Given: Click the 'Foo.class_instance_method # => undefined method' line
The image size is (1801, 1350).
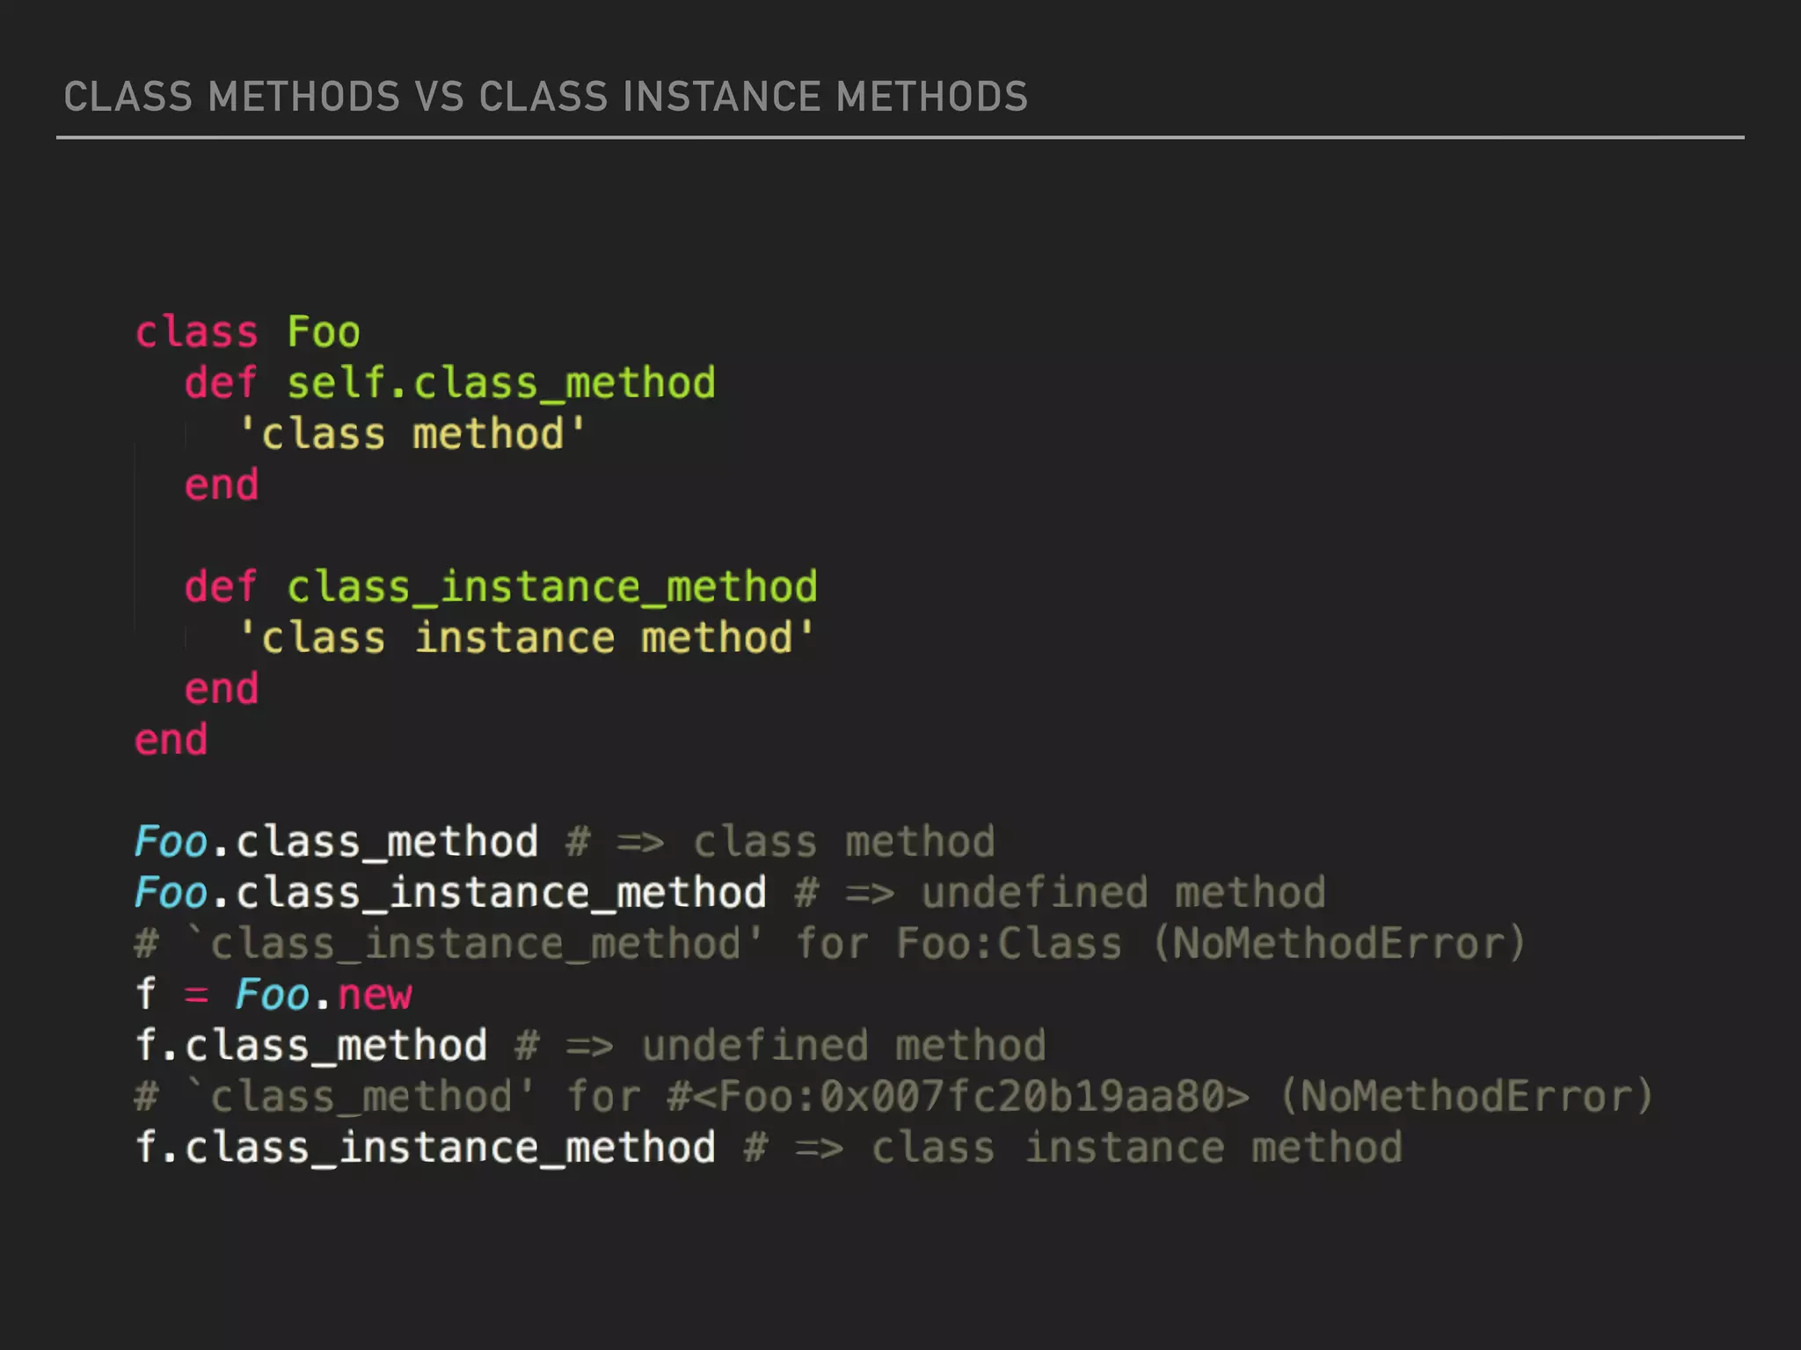Looking at the screenshot, I should (730, 893).
